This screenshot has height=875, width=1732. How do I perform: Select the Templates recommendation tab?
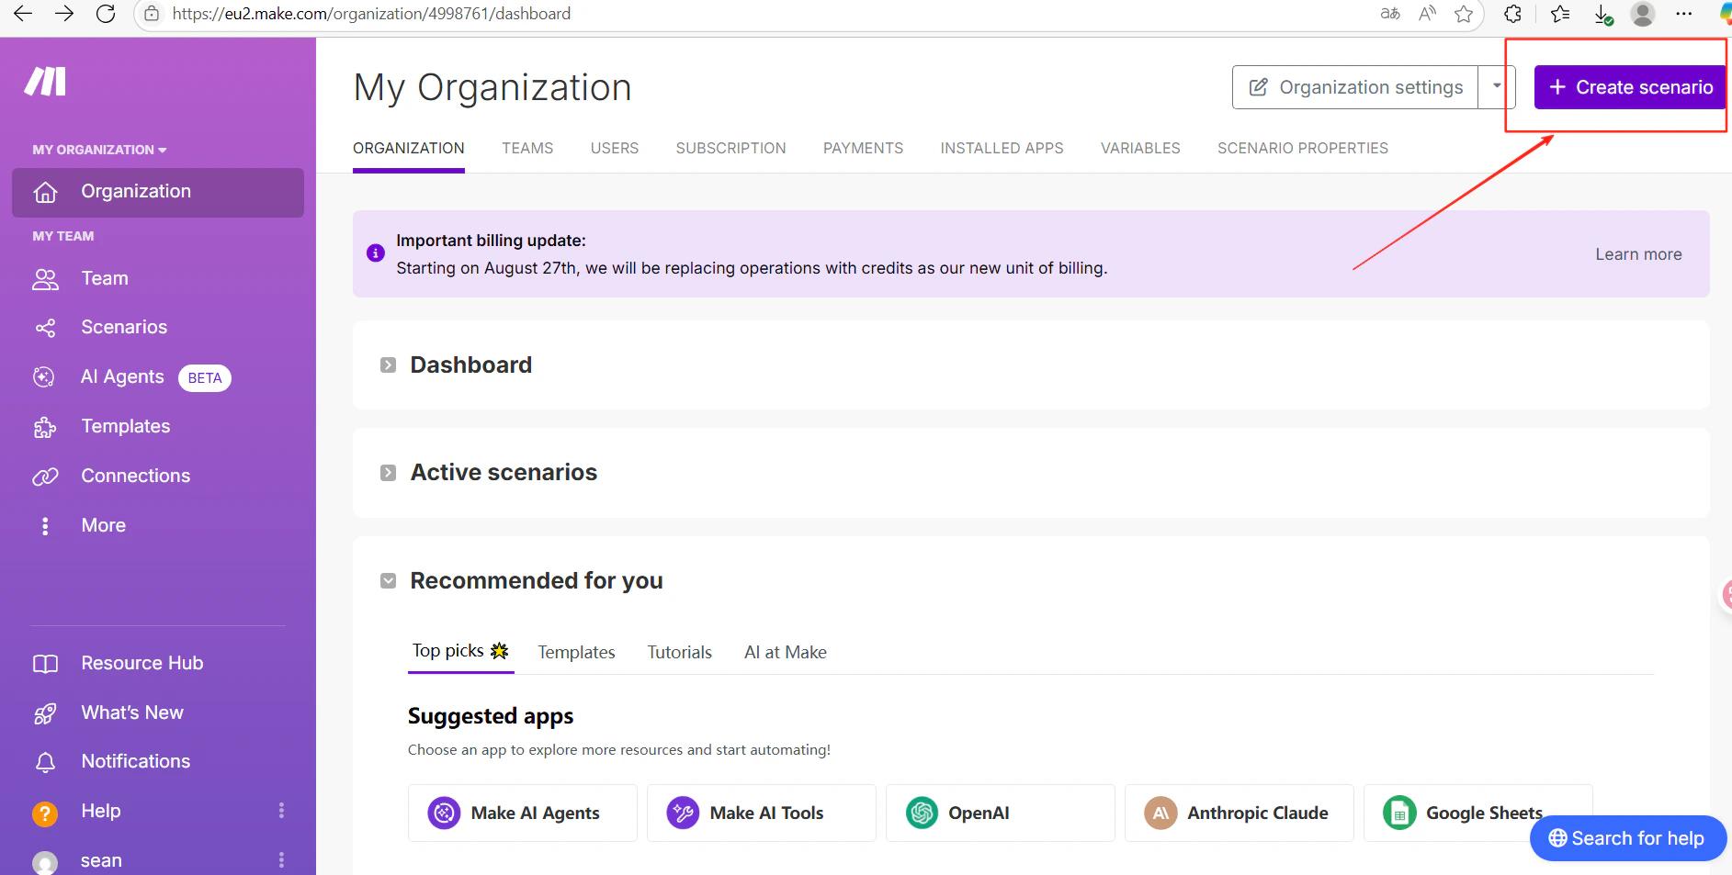coord(576,652)
